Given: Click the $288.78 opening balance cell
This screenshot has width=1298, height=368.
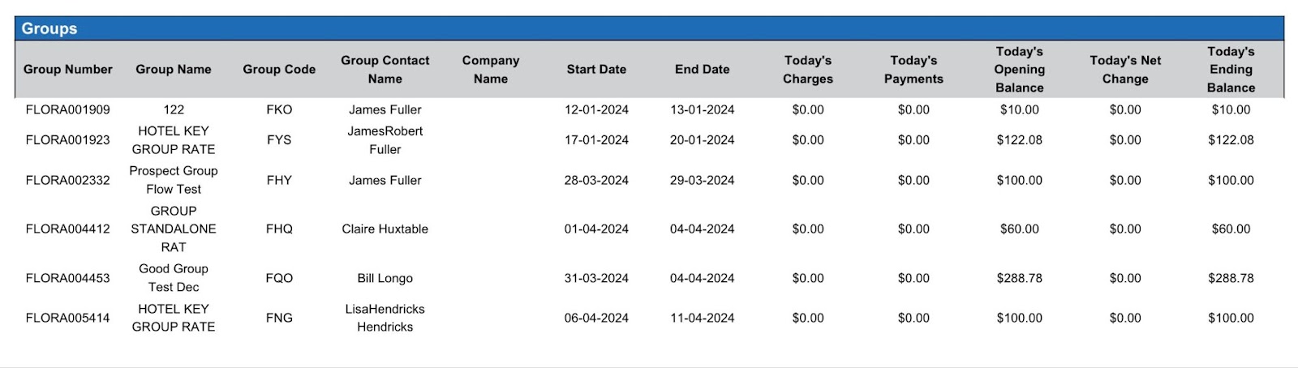Looking at the screenshot, I should pyautogui.click(x=1020, y=278).
